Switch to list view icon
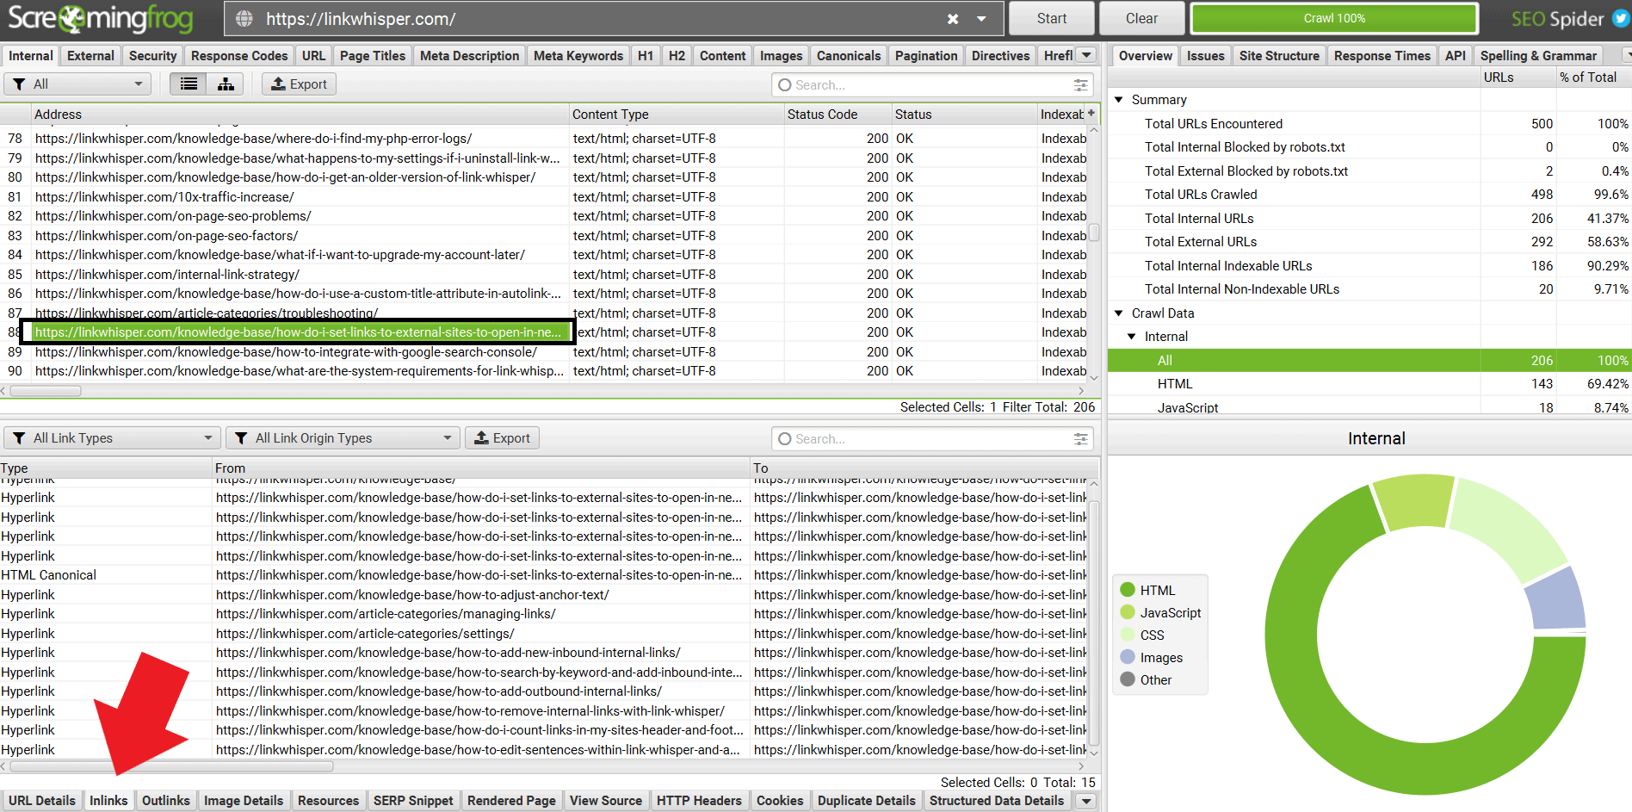Image resolution: width=1632 pixels, height=812 pixels. coord(189,84)
